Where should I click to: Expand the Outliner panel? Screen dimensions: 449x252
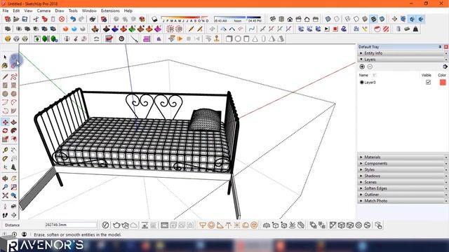(402, 195)
